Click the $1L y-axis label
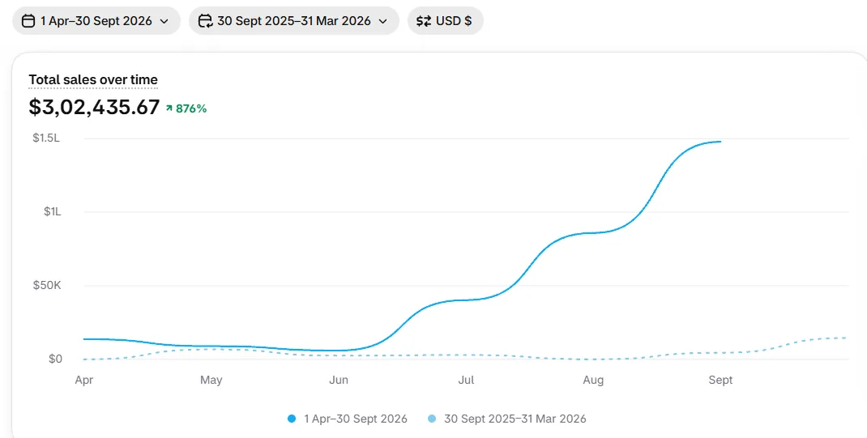Screen dimensions: 867x438 (x=53, y=211)
